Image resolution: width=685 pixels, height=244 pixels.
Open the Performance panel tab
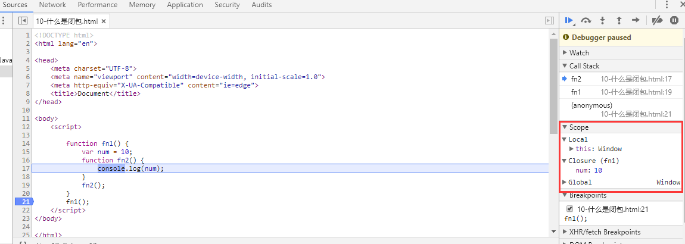[98, 5]
